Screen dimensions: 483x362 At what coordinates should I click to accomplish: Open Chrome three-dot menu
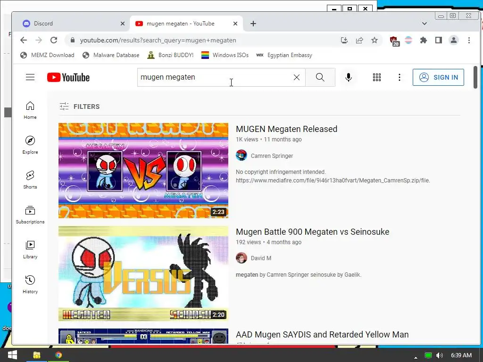pyautogui.click(x=469, y=40)
